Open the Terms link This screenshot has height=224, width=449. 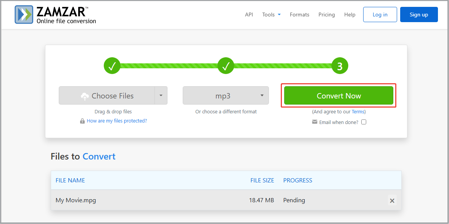click(358, 112)
